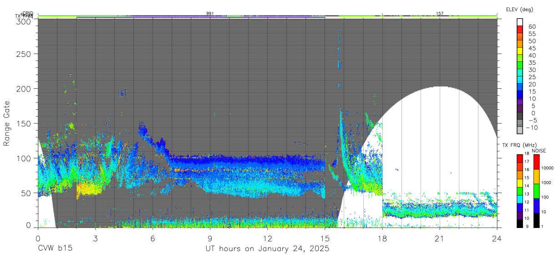Image resolution: width=559 pixels, height=258 pixels.
Task: Click the white top segment of the ELEV color bar
Action: [520, 21]
